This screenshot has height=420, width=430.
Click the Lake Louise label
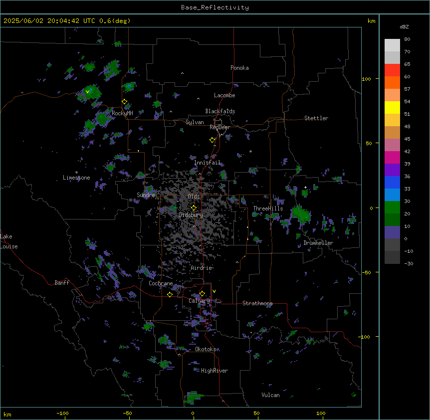tap(9, 241)
